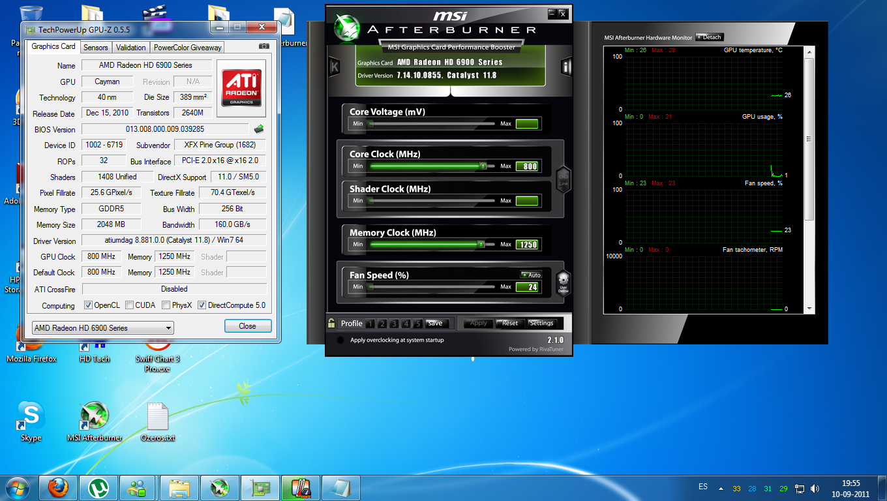
Task: Click Windows Live Messenger taskbar icon
Action: pyautogui.click(x=139, y=487)
